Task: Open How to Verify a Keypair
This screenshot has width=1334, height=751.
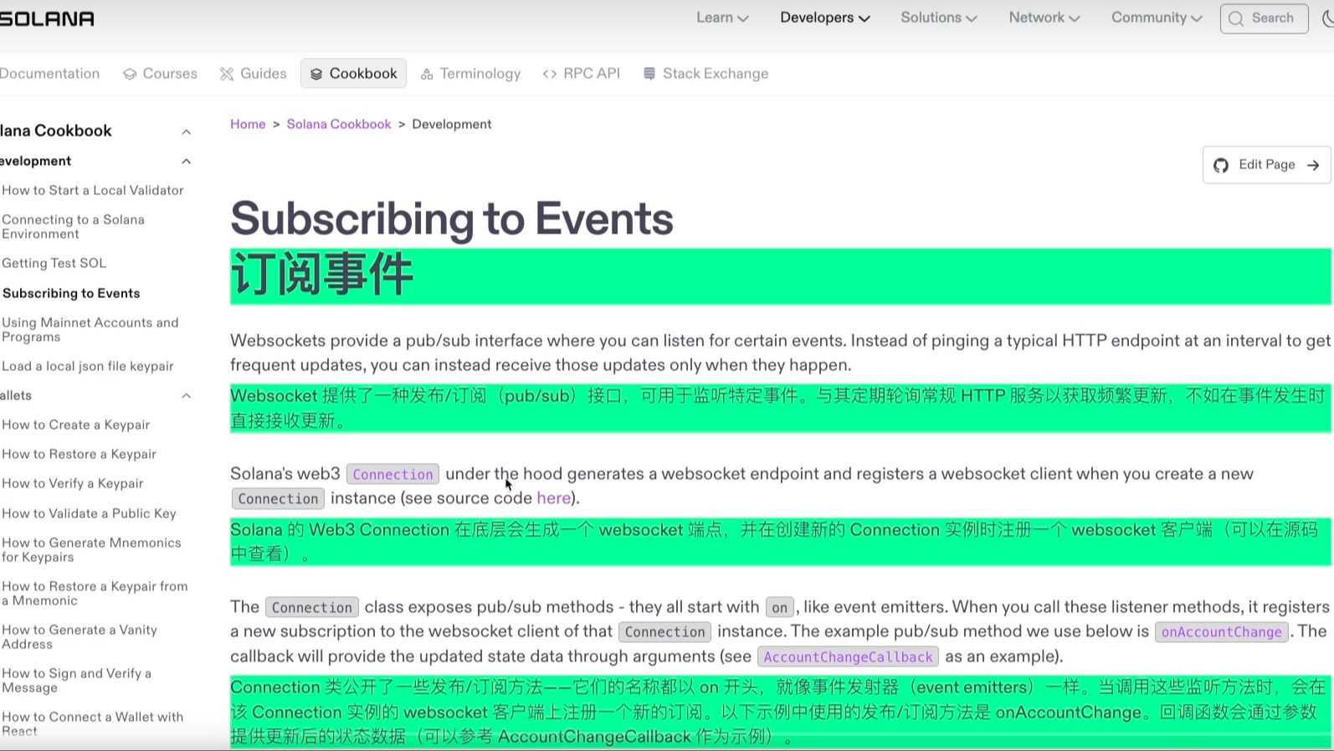Action: [x=72, y=483]
